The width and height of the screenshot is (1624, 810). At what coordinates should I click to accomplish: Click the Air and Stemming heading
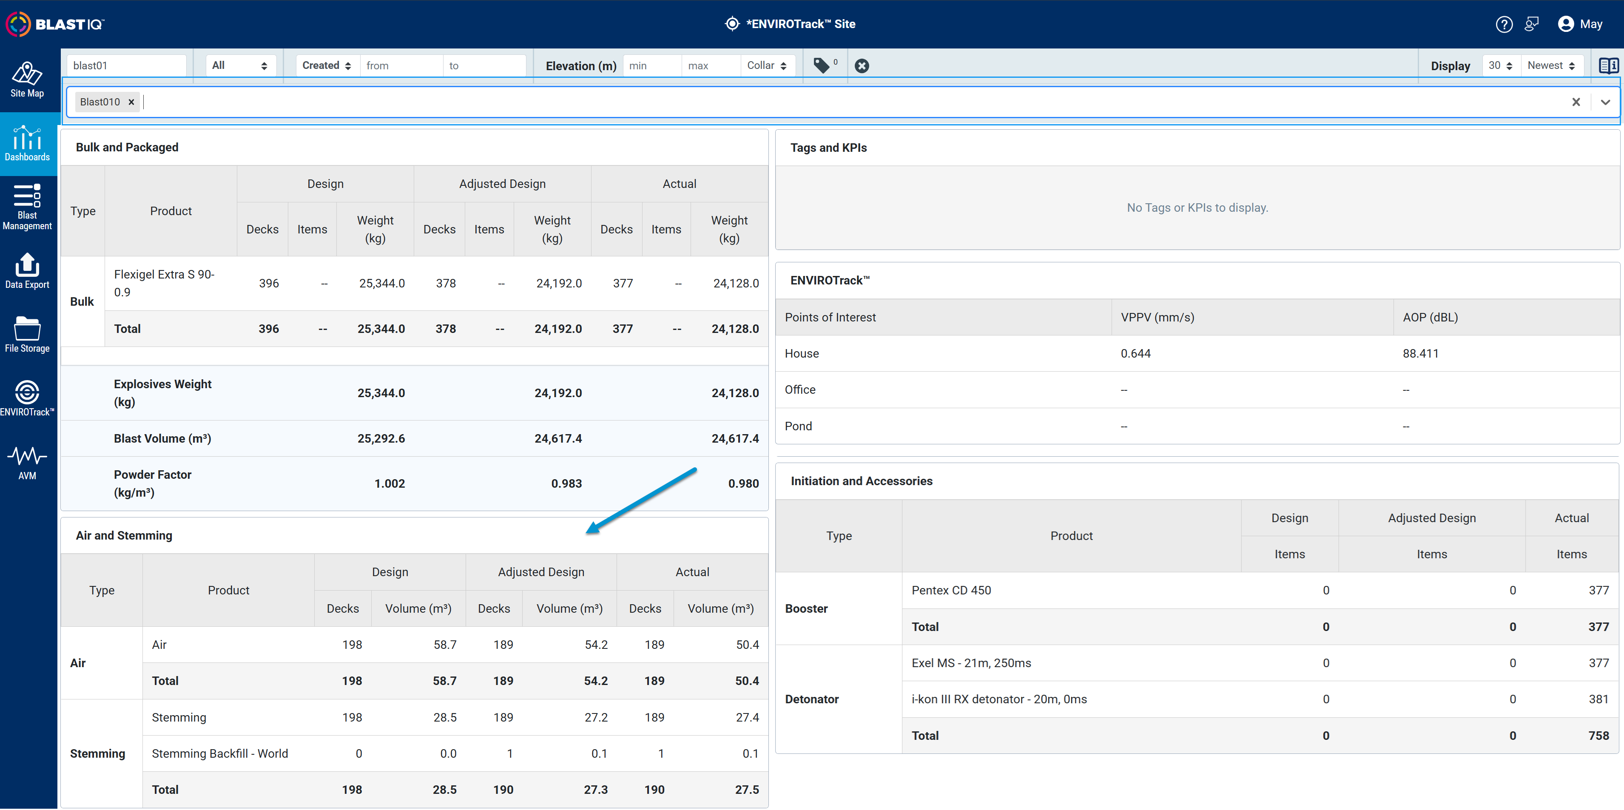point(124,536)
